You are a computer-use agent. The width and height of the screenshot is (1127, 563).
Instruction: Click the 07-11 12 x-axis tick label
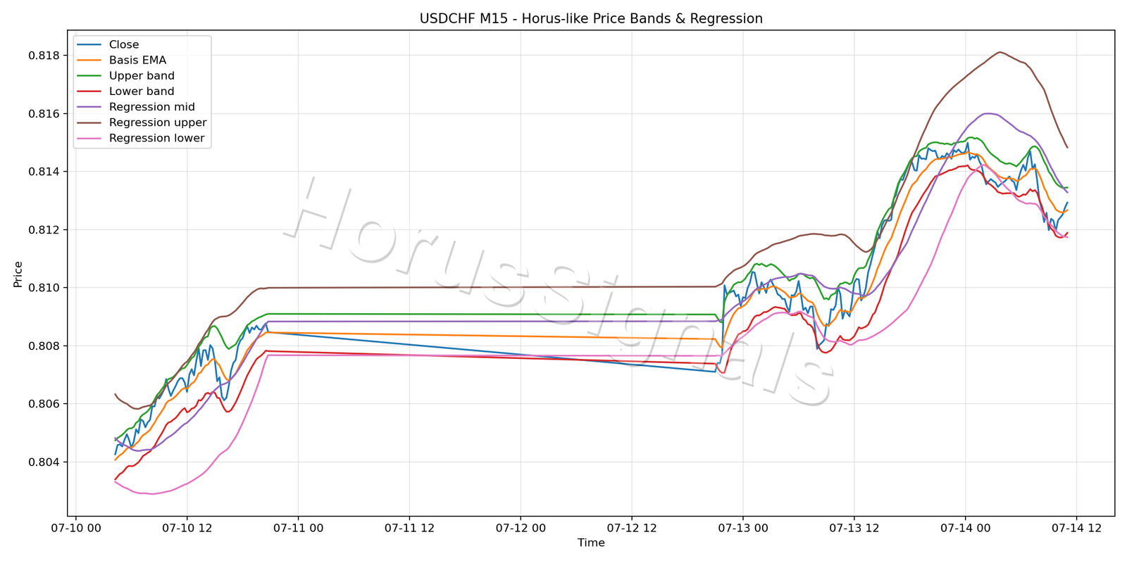click(x=409, y=528)
